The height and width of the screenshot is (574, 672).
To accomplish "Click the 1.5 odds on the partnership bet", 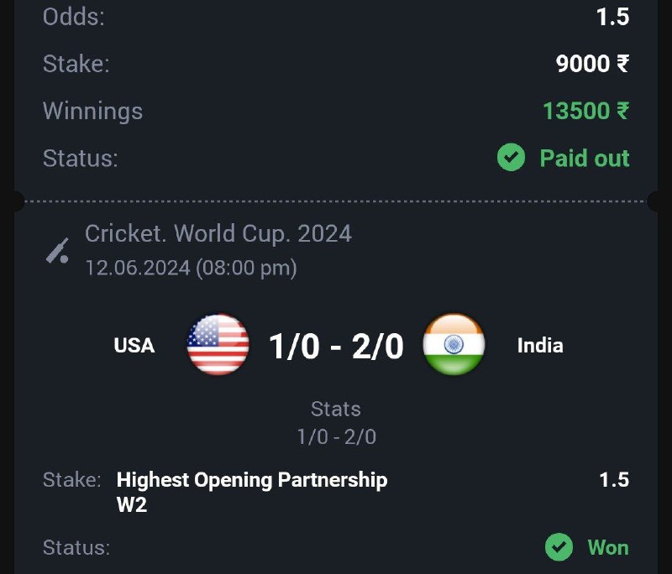I will tap(614, 480).
